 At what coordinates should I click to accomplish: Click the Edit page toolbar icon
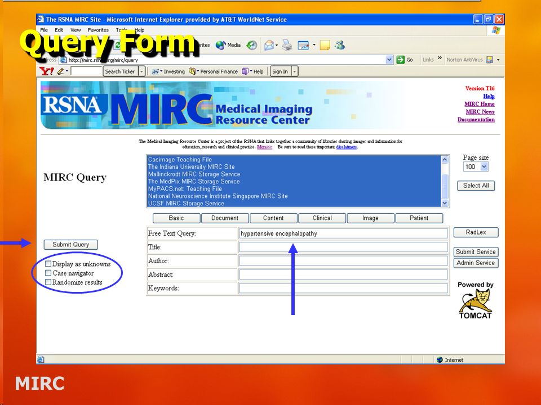coord(303,45)
